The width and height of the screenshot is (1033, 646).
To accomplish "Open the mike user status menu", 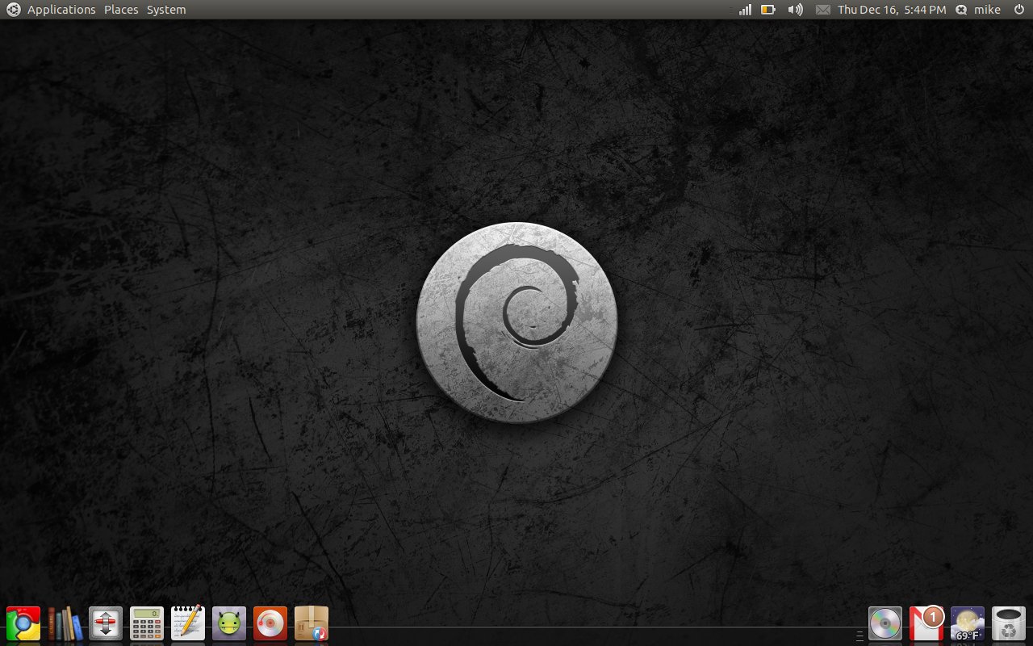I will point(978,10).
